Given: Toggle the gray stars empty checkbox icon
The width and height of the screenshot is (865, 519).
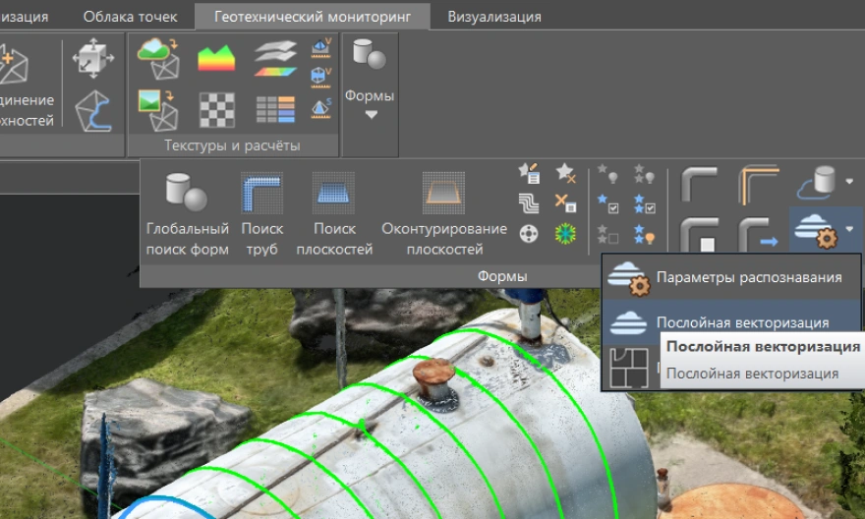Looking at the screenshot, I should click(x=607, y=234).
